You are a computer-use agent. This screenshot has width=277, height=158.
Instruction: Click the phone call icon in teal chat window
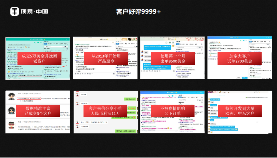35,43
